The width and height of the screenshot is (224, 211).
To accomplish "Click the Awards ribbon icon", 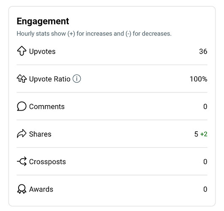I will pos(22,189).
